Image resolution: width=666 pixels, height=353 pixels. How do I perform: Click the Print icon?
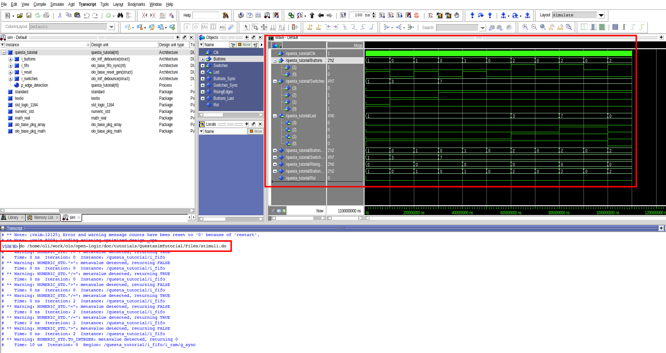click(46, 15)
